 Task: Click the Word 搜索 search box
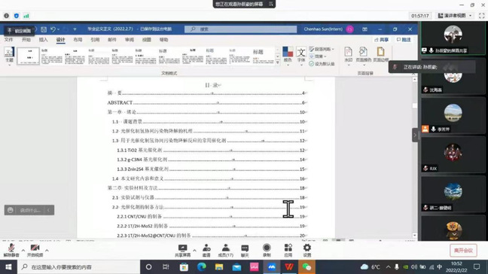coord(240,29)
